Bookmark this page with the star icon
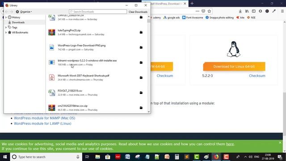Image resolution: width=286 pixels, height=161 pixels. tap(210, 11)
